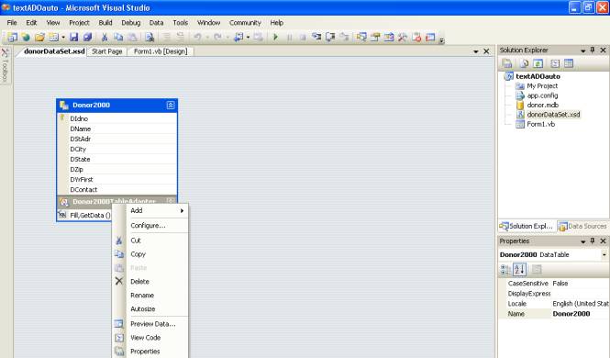Viewport: 610px width, 358px height.
Task: Switch to the Start Page tab
Action: pyautogui.click(x=106, y=51)
